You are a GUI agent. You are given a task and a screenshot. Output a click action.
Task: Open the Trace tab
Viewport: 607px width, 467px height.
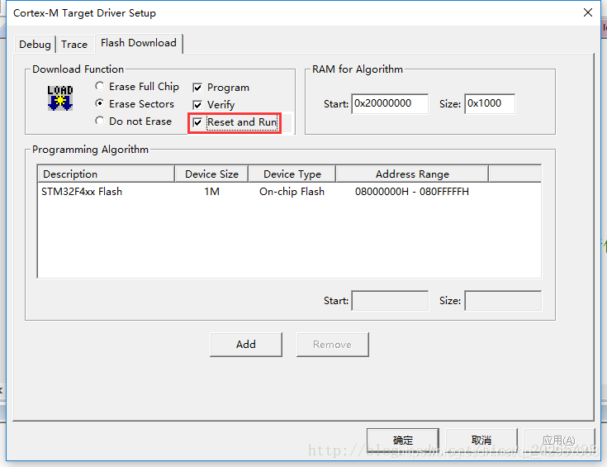point(74,44)
